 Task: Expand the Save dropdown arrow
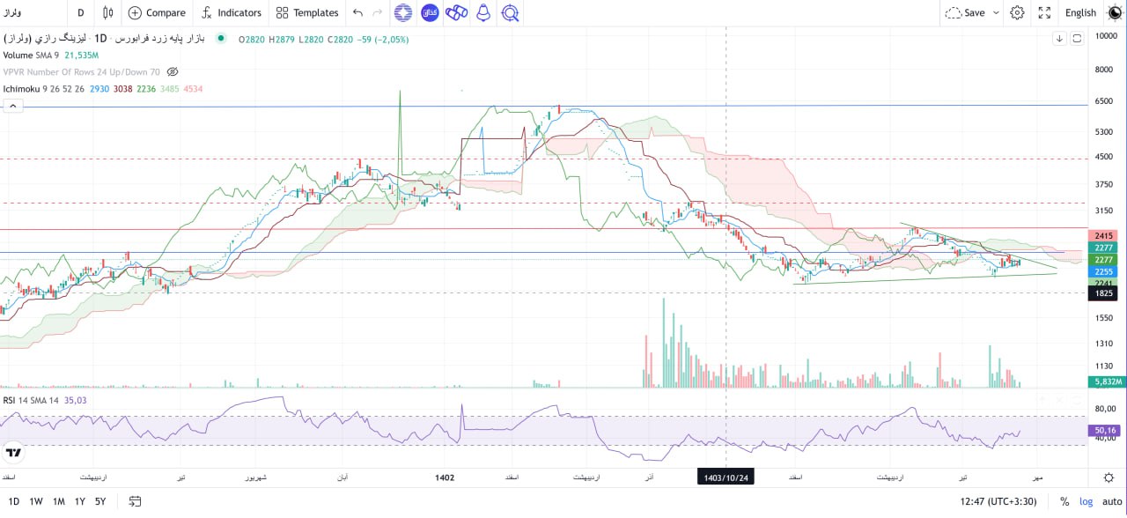point(997,12)
